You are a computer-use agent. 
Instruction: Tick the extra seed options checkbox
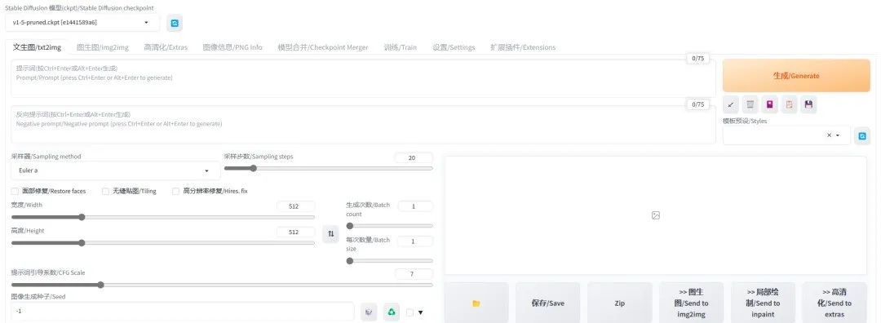(x=410, y=312)
